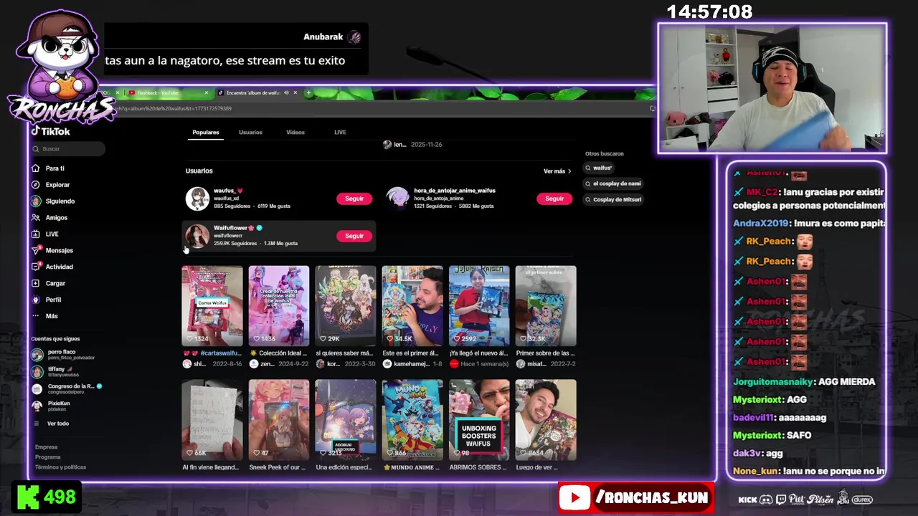Open followed account tiffany
Image resolution: width=918 pixels, height=516 pixels.
coord(56,372)
